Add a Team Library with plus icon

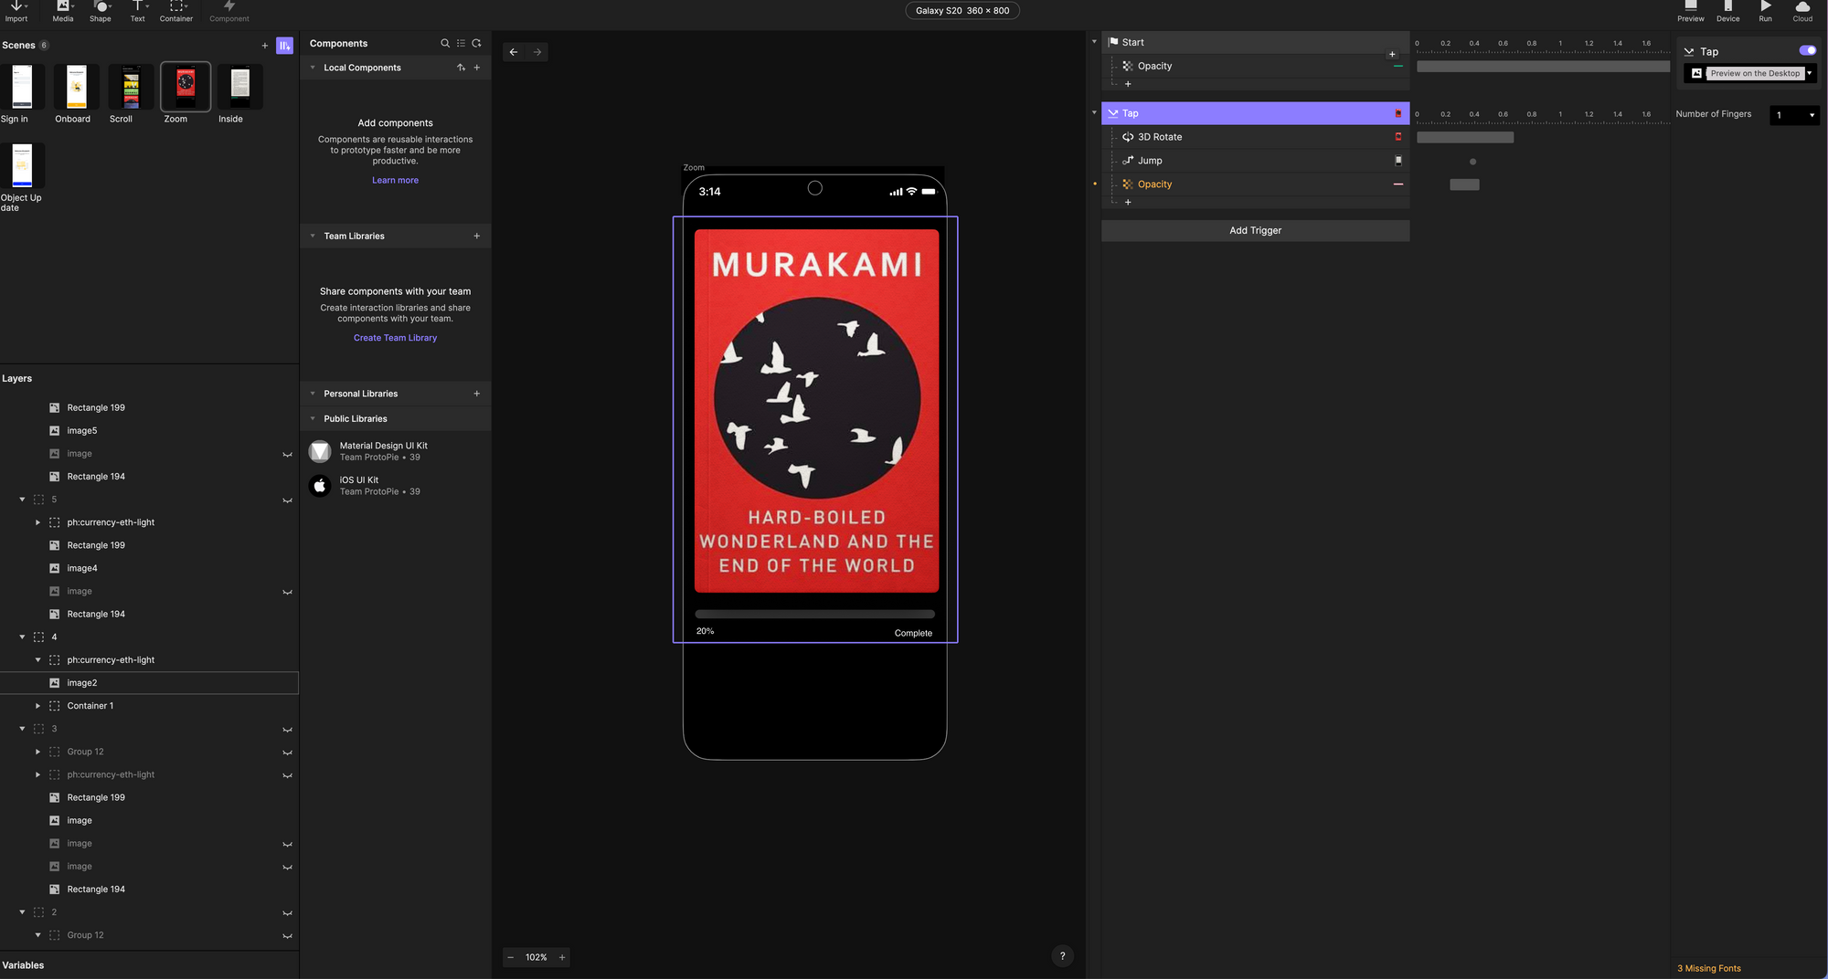(476, 236)
